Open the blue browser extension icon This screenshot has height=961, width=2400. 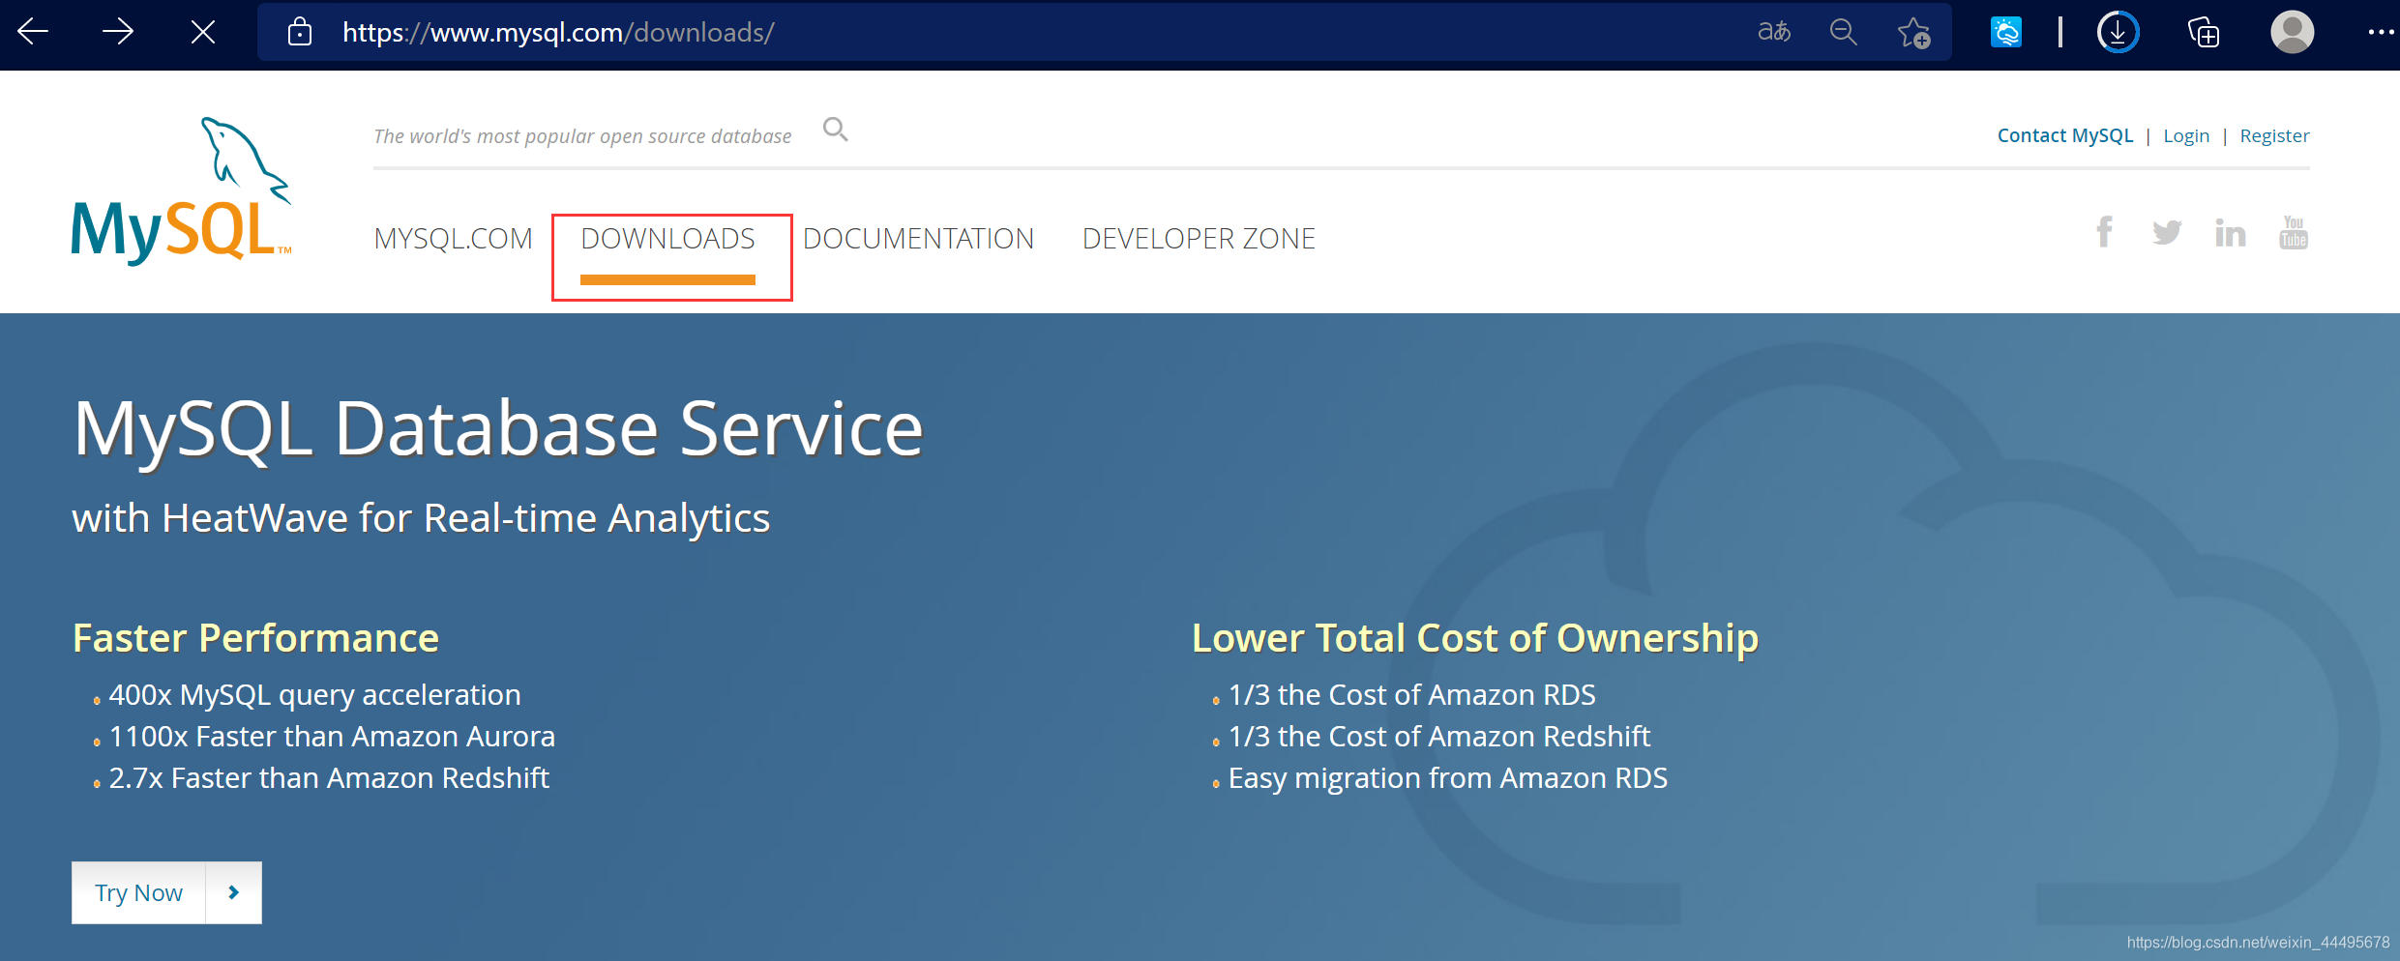tap(2006, 32)
